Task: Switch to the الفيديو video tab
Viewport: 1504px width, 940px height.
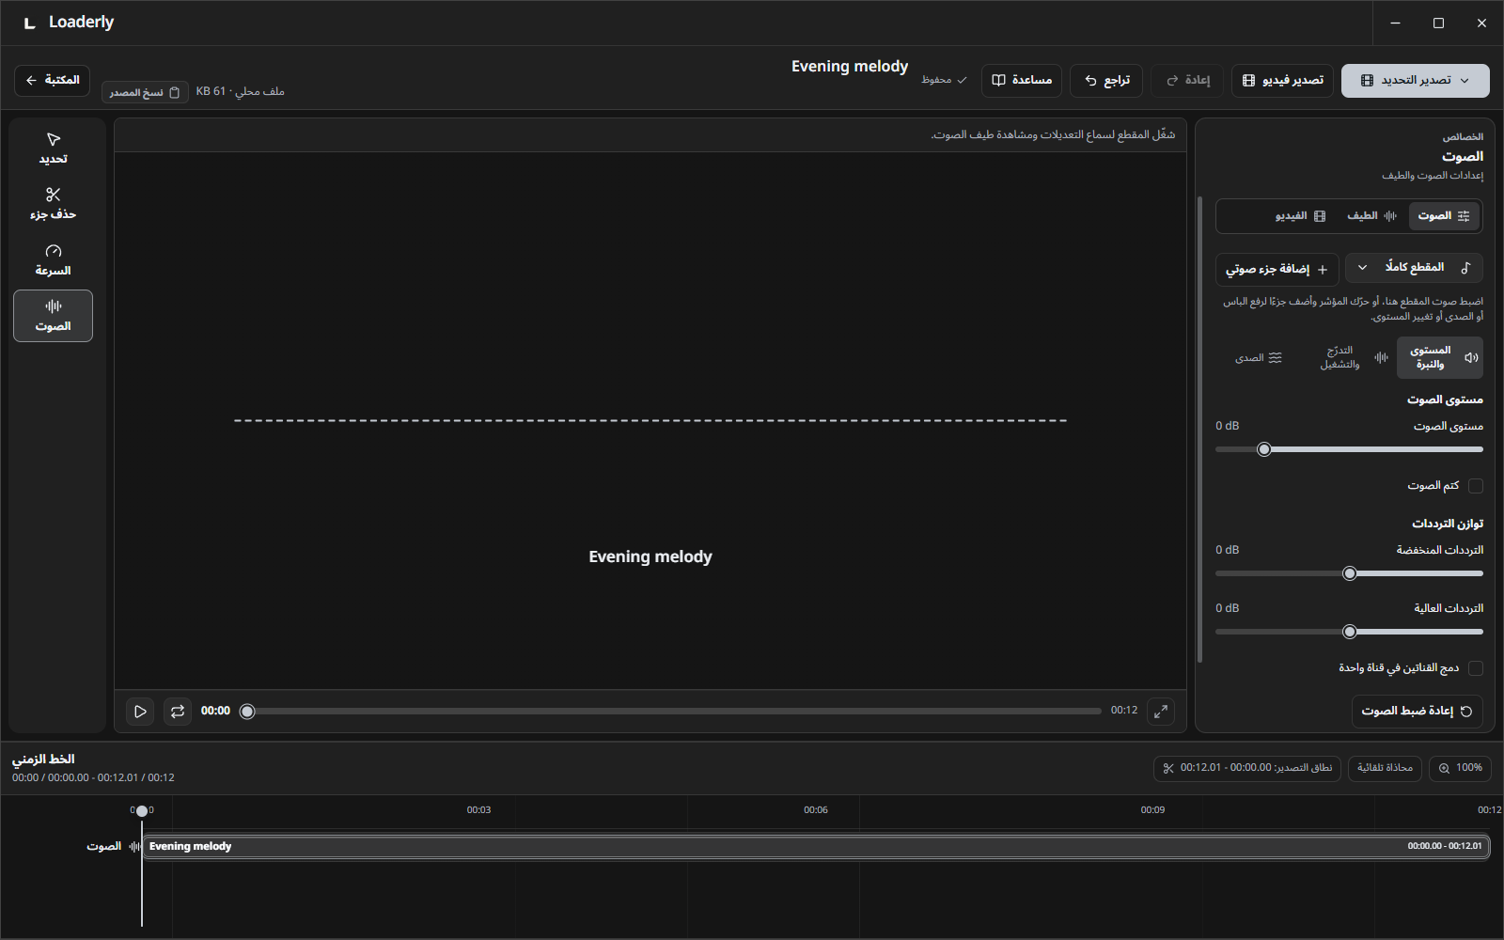Action: (x=1300, y=216)
